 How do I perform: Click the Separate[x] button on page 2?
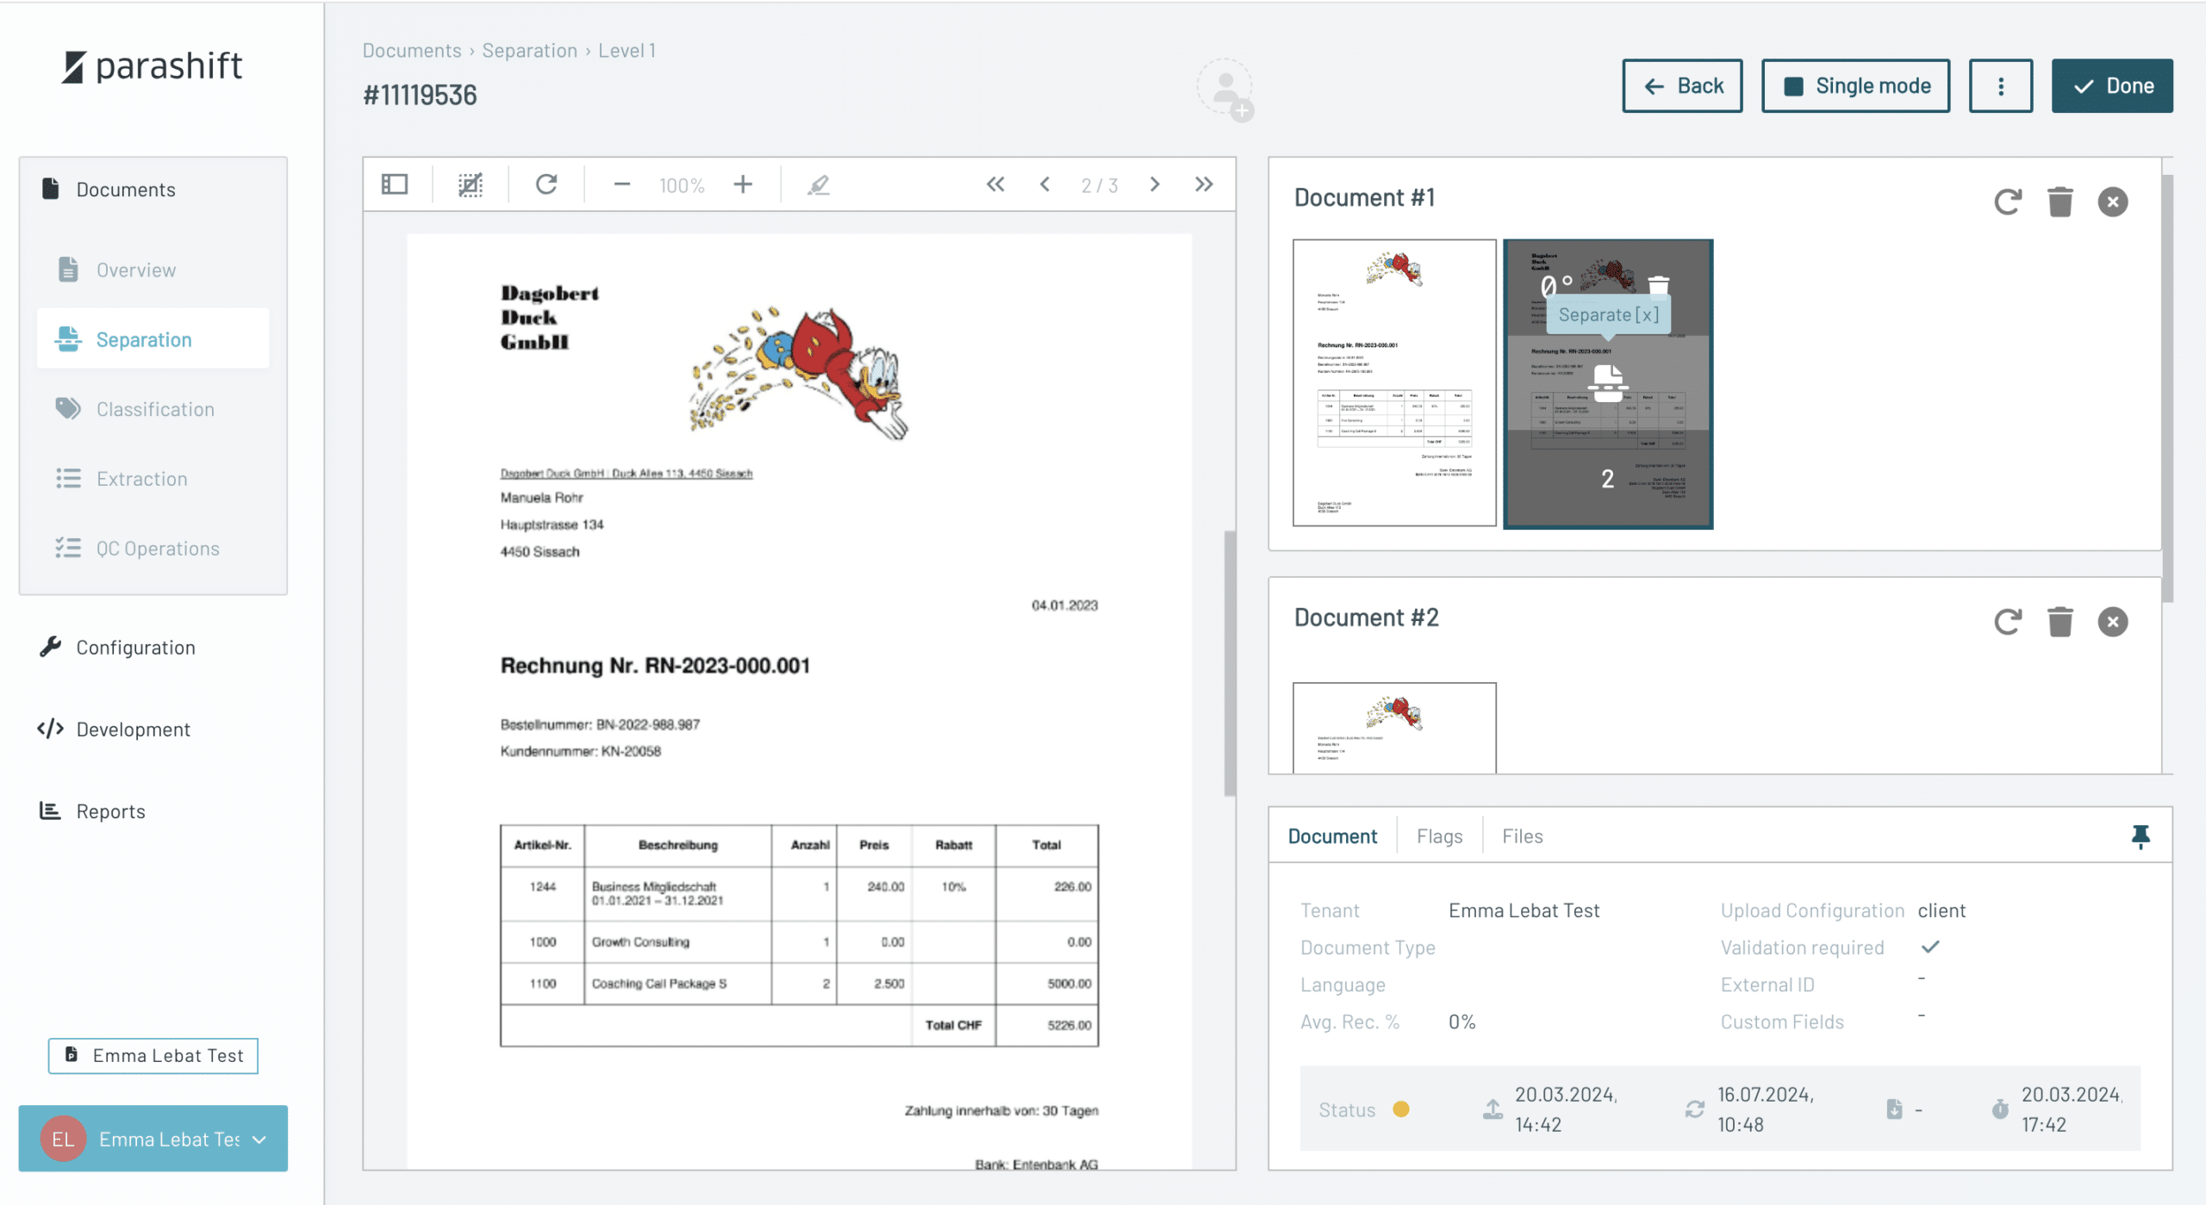(x=1608, y=314)
